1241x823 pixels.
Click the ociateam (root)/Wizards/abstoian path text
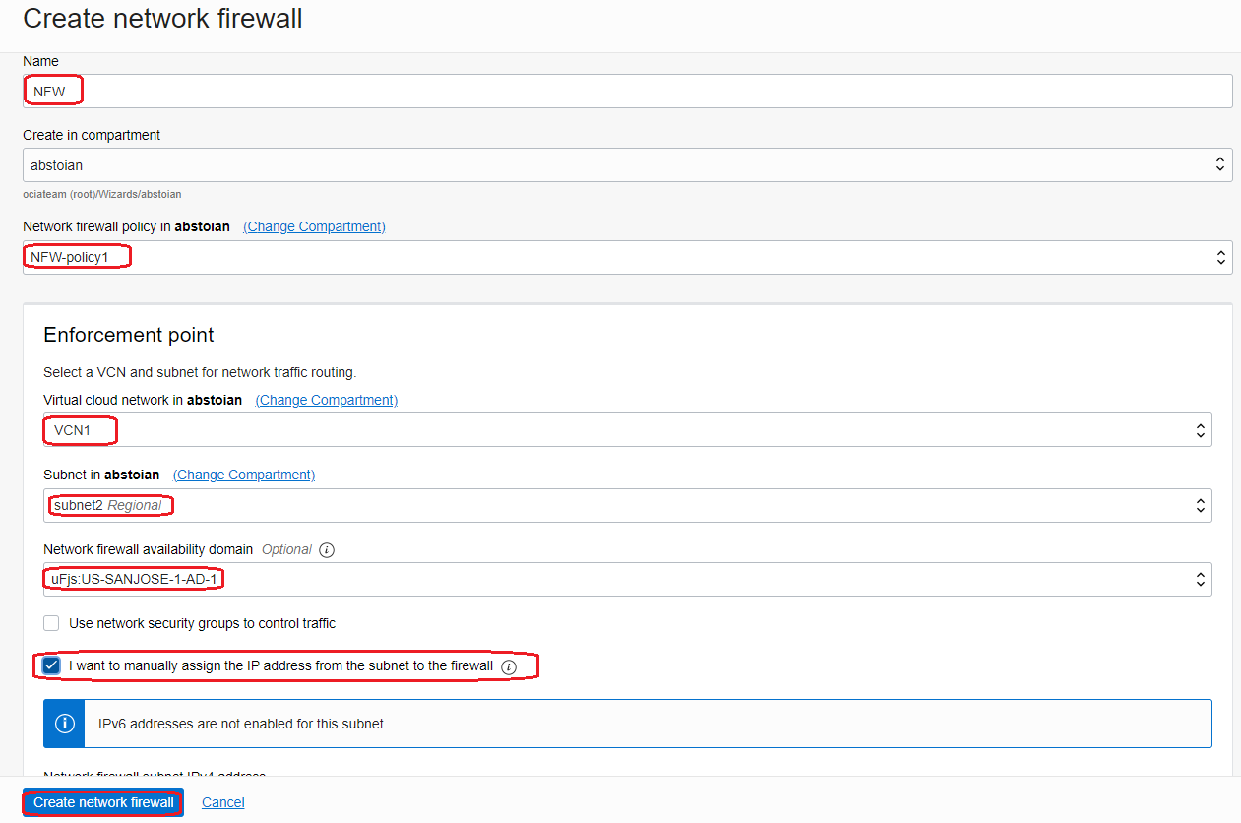coord(102,194)
